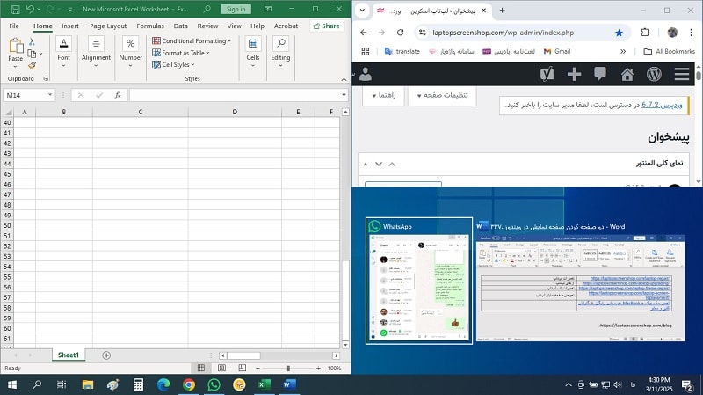Click the Cut scissors icon

tap(32, 41)
